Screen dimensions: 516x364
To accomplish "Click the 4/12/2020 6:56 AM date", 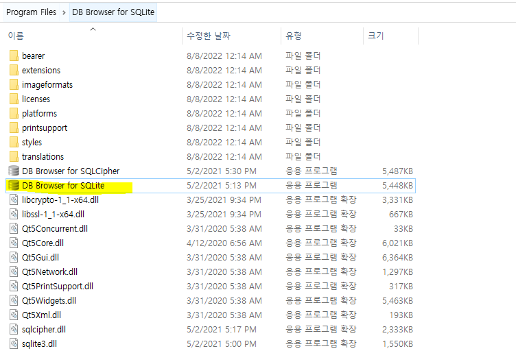I will tap(224, 243).
